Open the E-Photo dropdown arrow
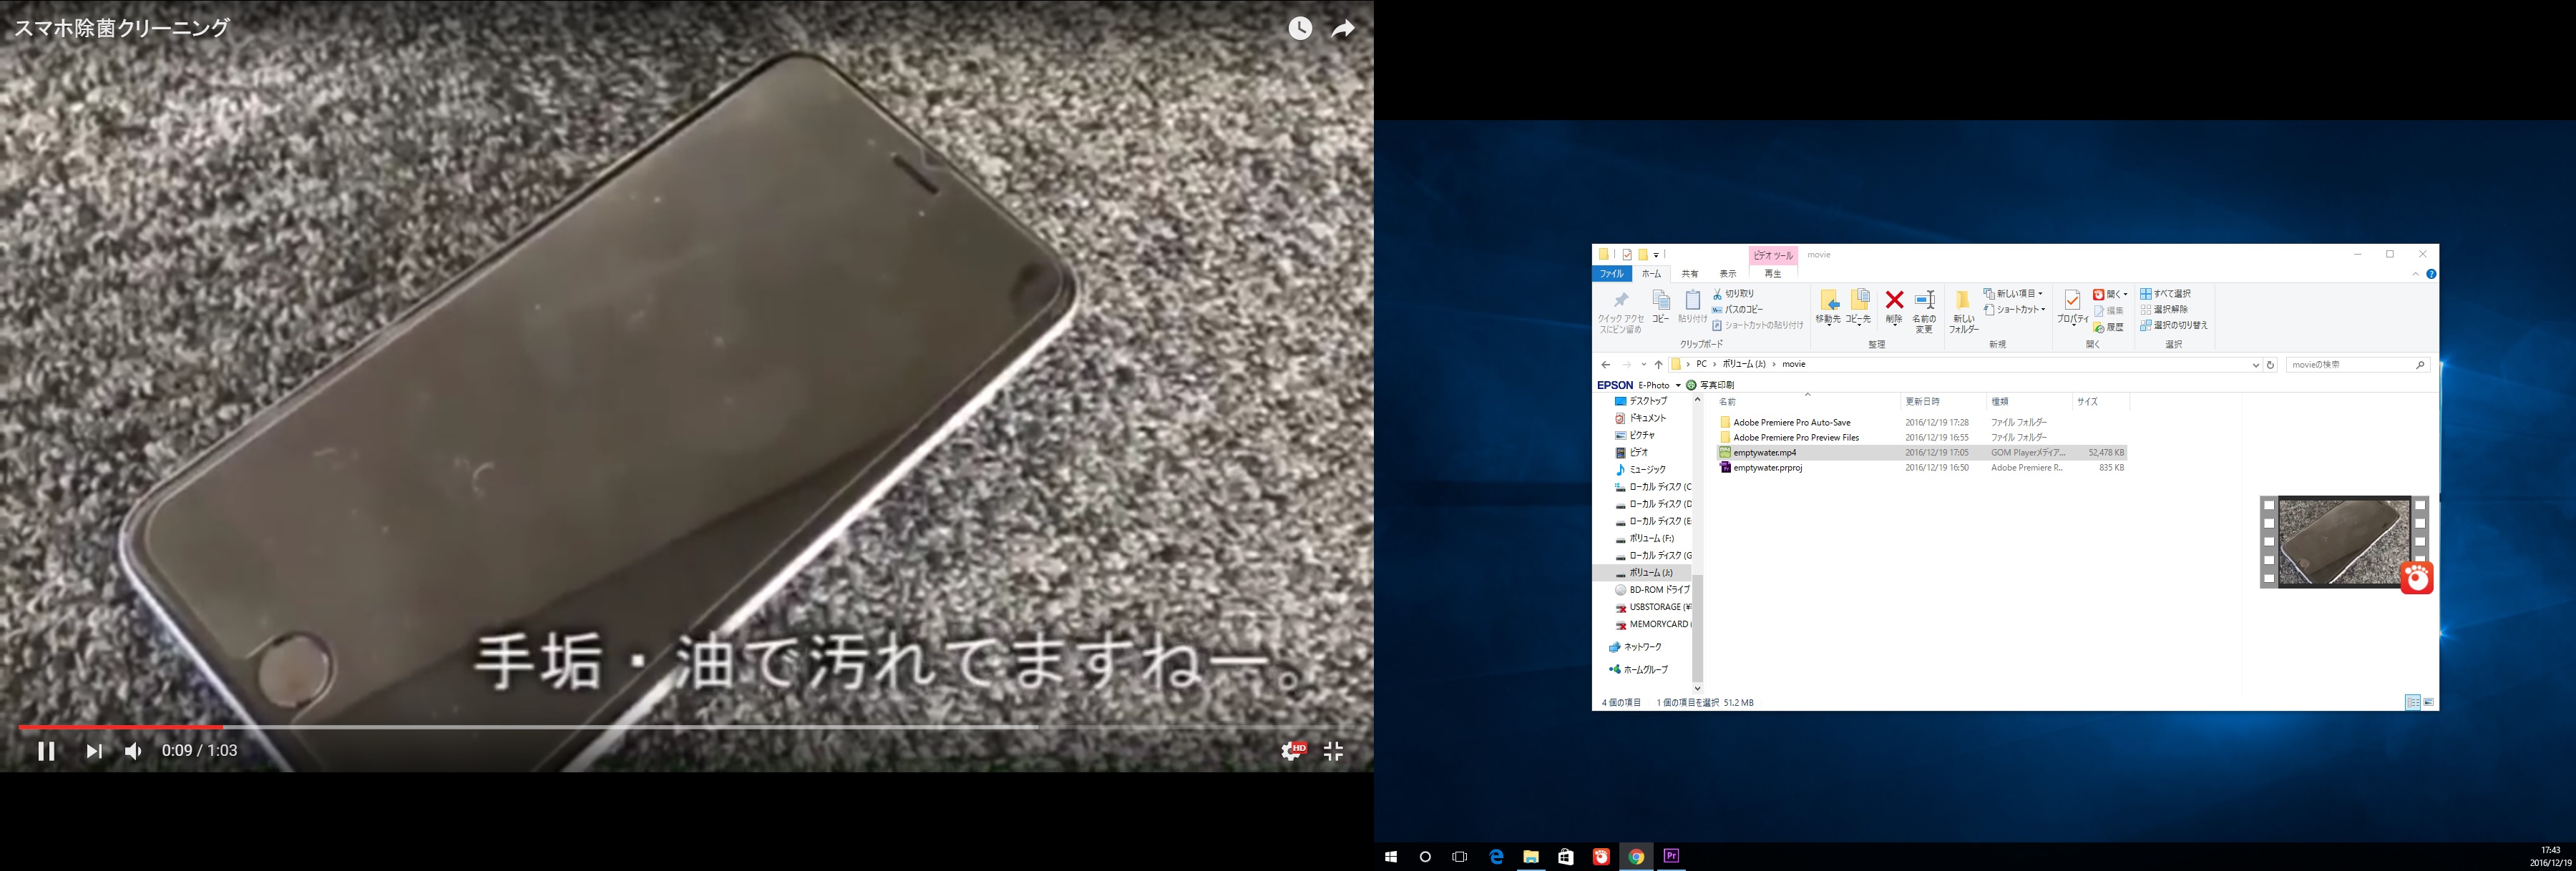The image size is (2576, 871). coord(1677,385)
